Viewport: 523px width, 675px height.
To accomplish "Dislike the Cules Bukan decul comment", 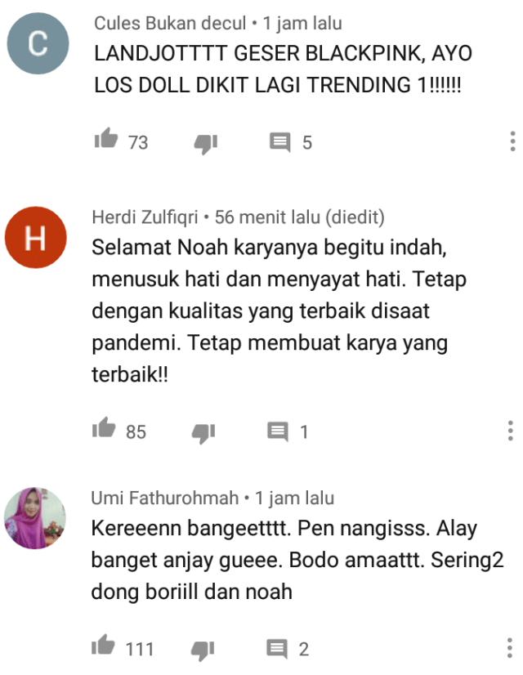I will [x=206, y=143].
